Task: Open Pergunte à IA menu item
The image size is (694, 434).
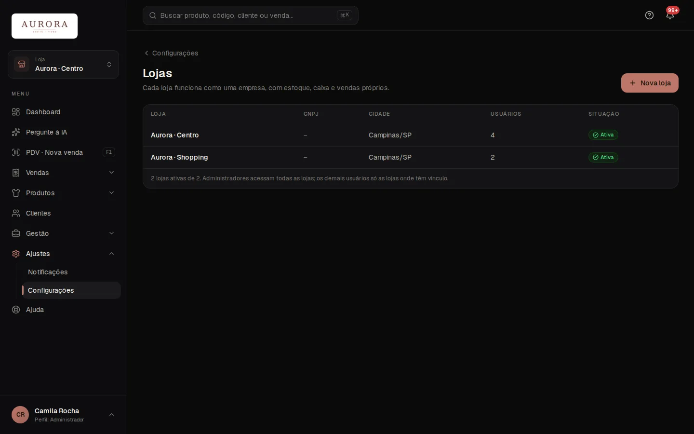Action: coord(63,132)
